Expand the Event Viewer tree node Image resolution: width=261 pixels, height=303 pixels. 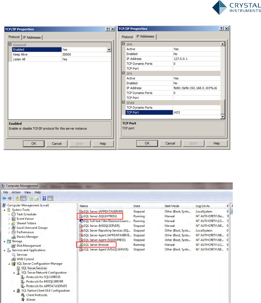pos(9,219)
